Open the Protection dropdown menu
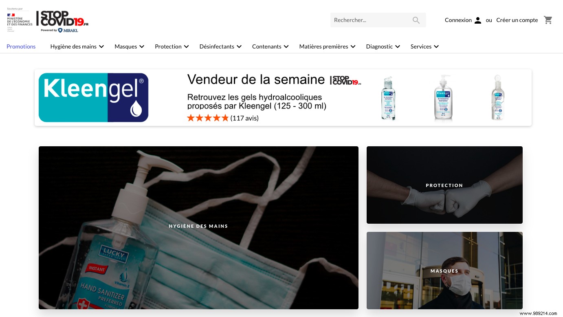This screenshot has width=563, height=317. click(x=172, y=46)
